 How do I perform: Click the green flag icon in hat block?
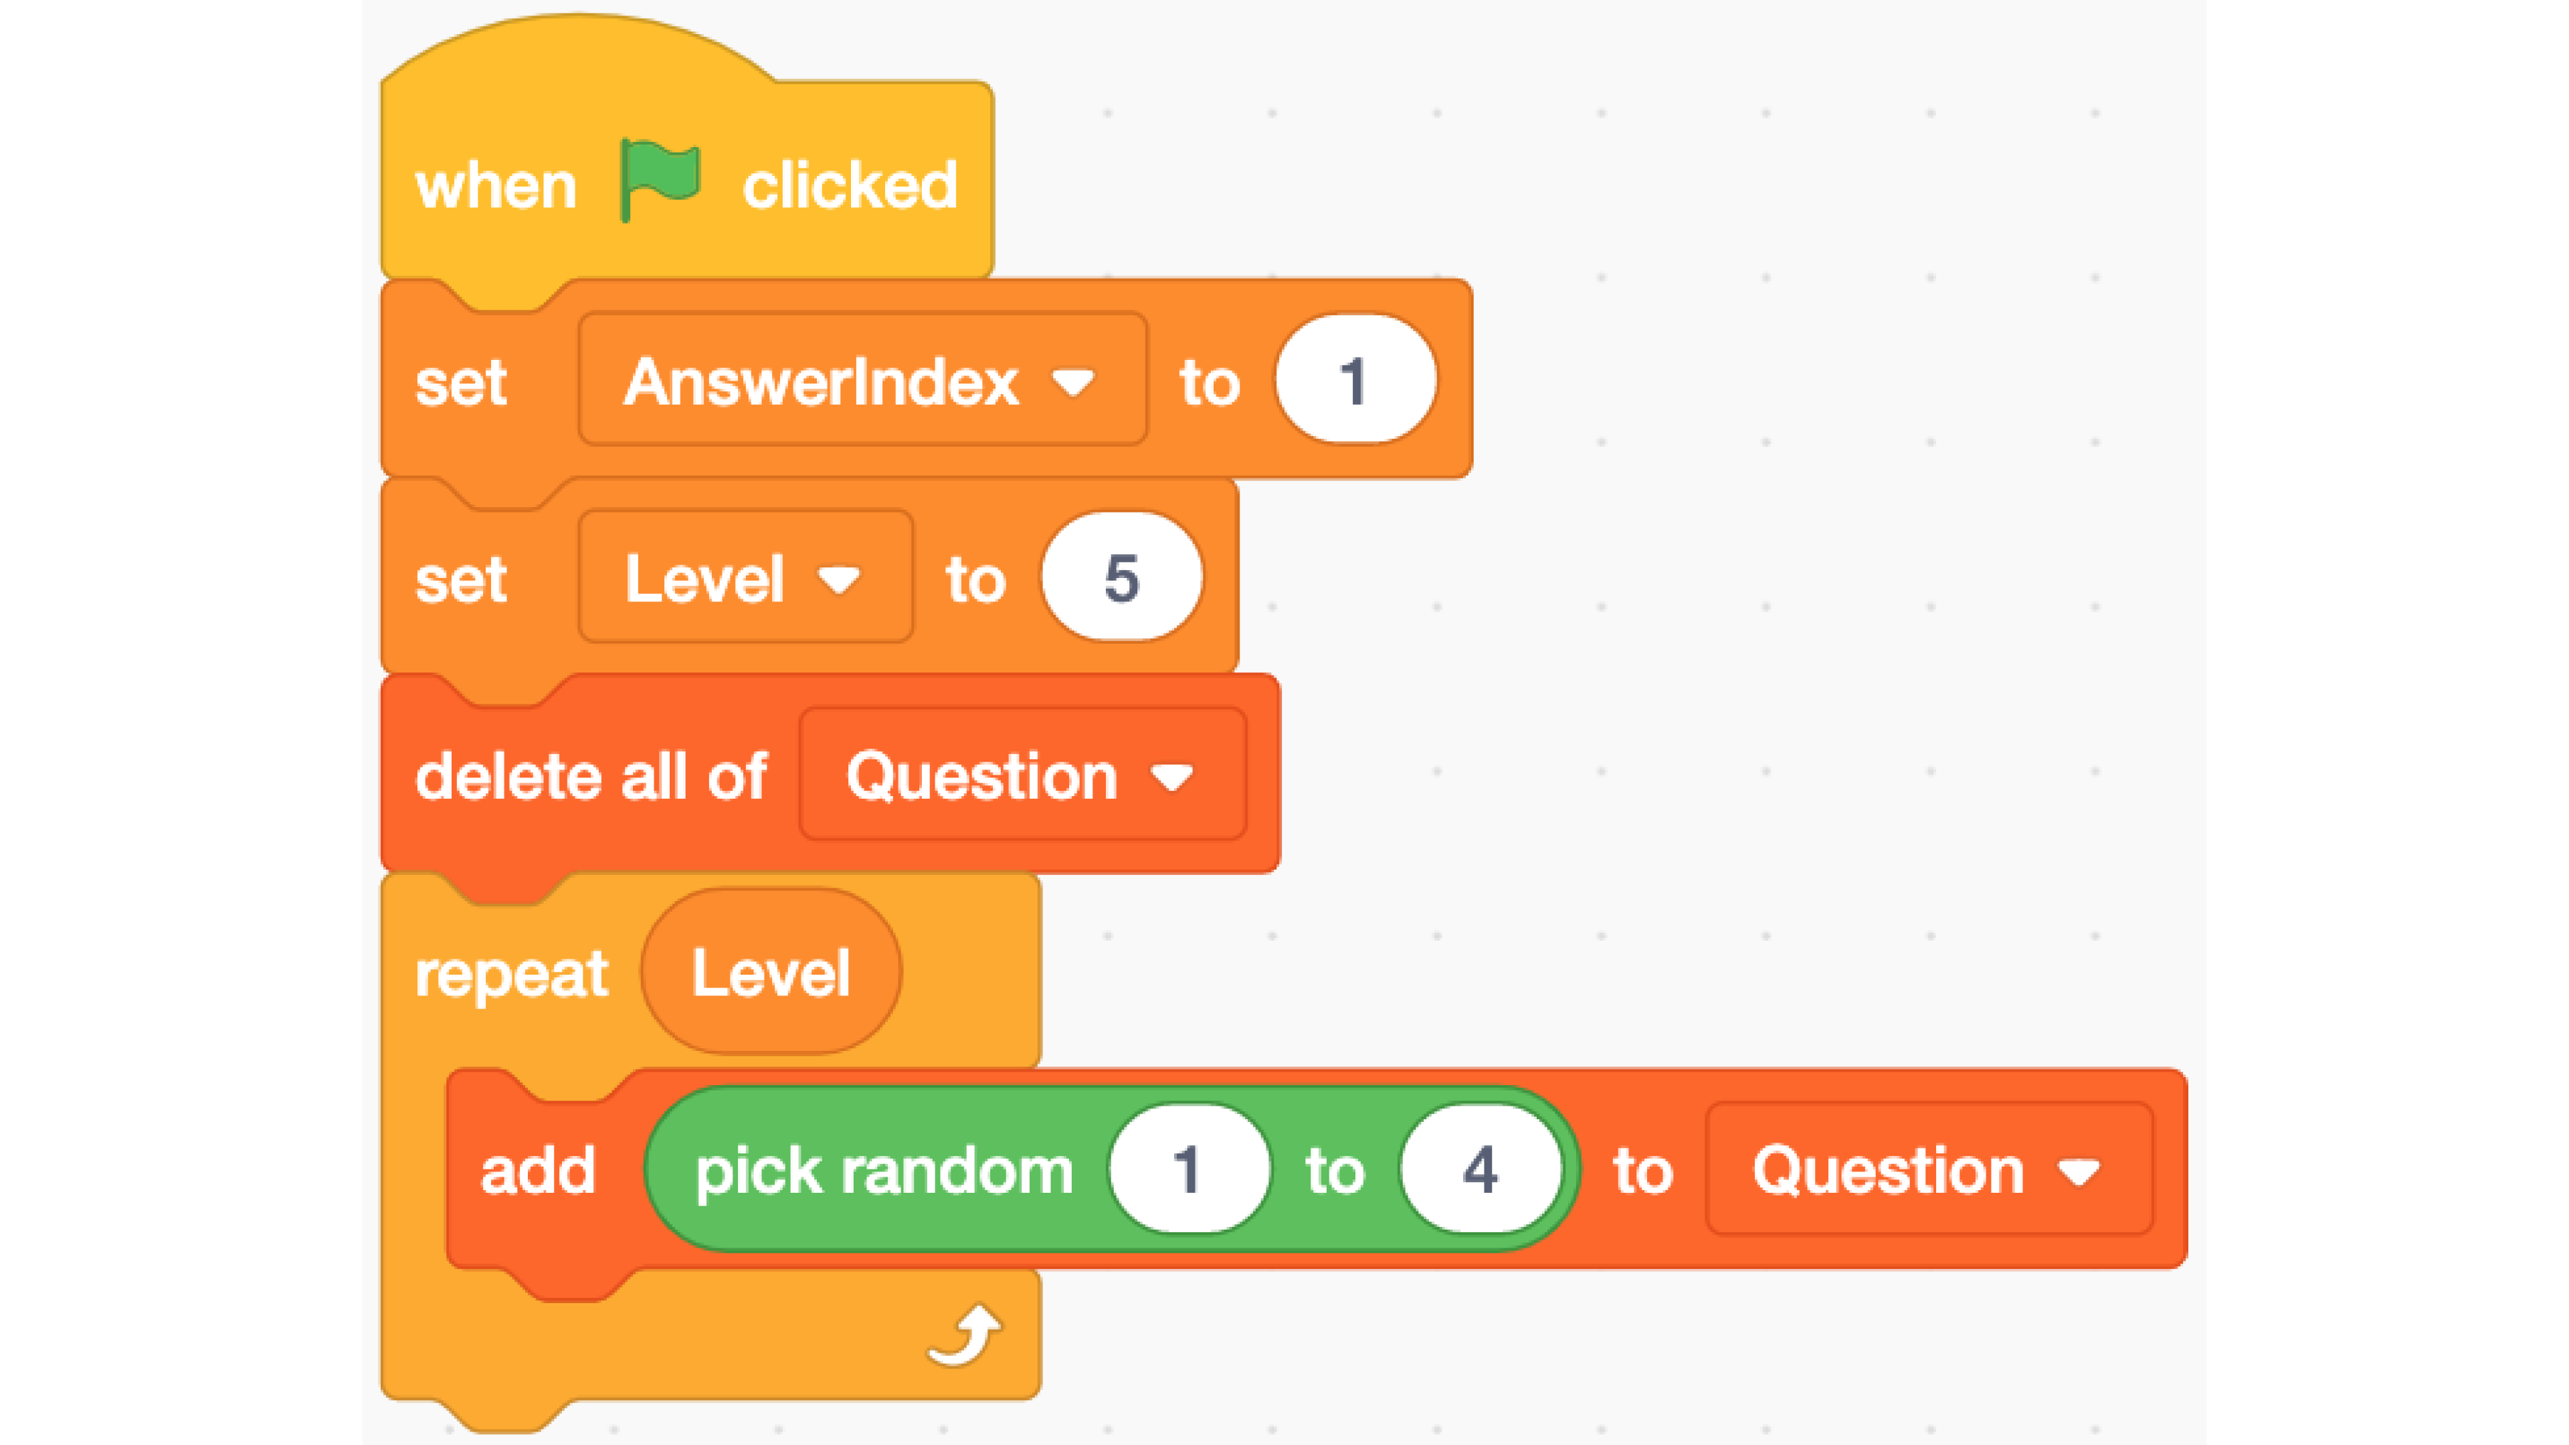tap(659, 179)
